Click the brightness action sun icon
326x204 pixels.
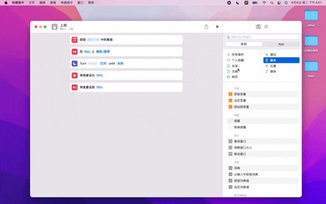click(x=75, y=75)
